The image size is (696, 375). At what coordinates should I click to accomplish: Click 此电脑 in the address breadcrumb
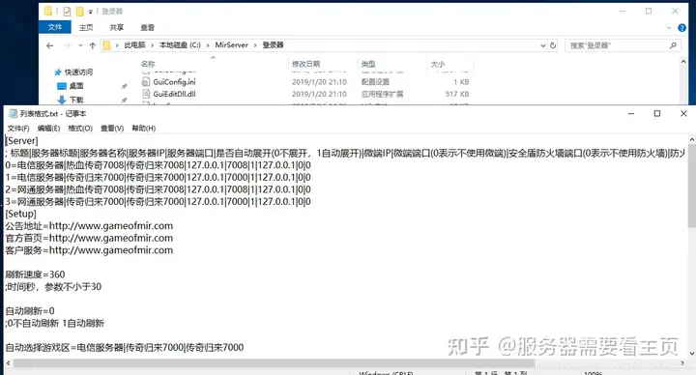coord(134,44)
